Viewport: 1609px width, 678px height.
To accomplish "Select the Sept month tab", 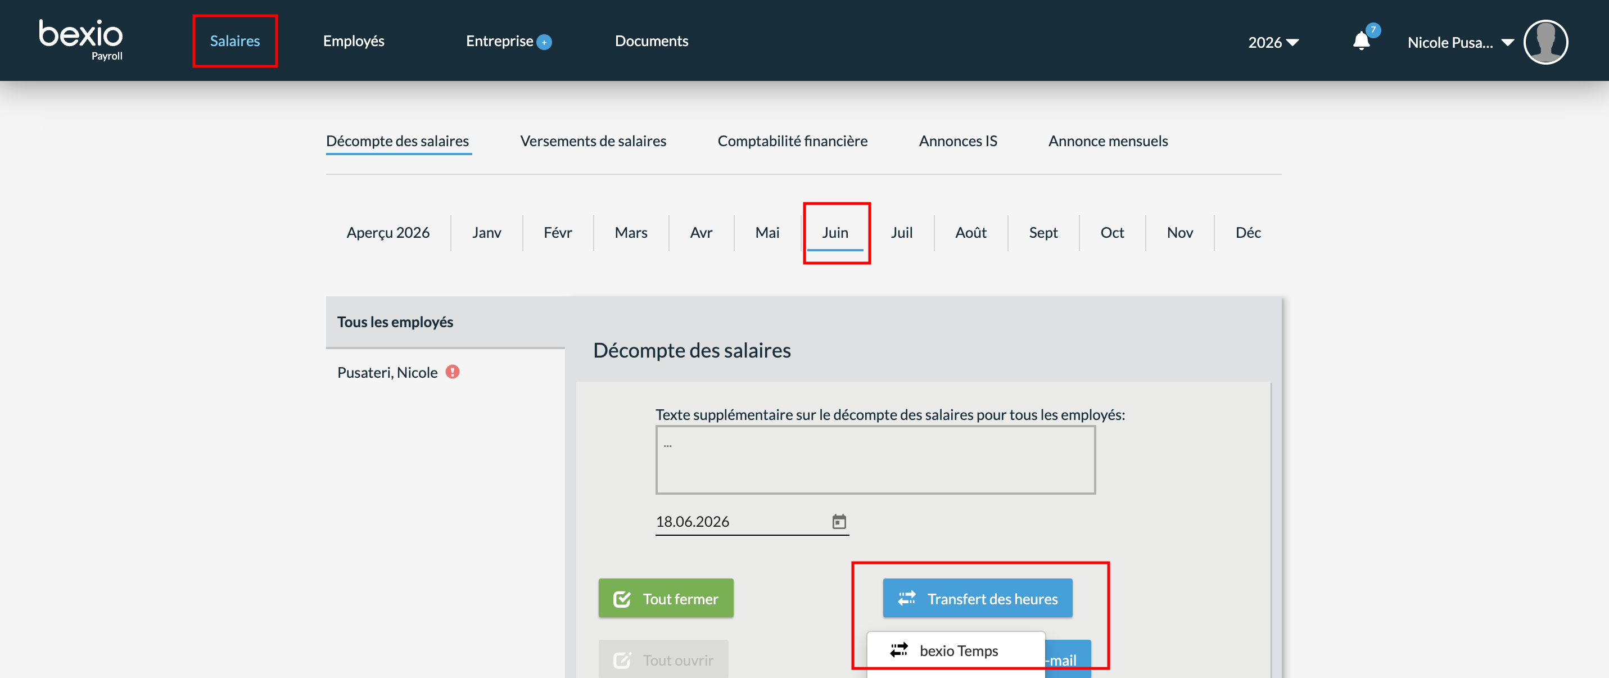I will [1043, 232].
